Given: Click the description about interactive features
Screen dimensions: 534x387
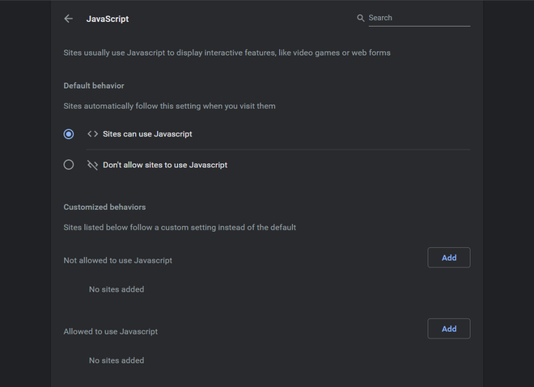Looking at the screenshot, I should pyautogui.click(x=227, y=53).
